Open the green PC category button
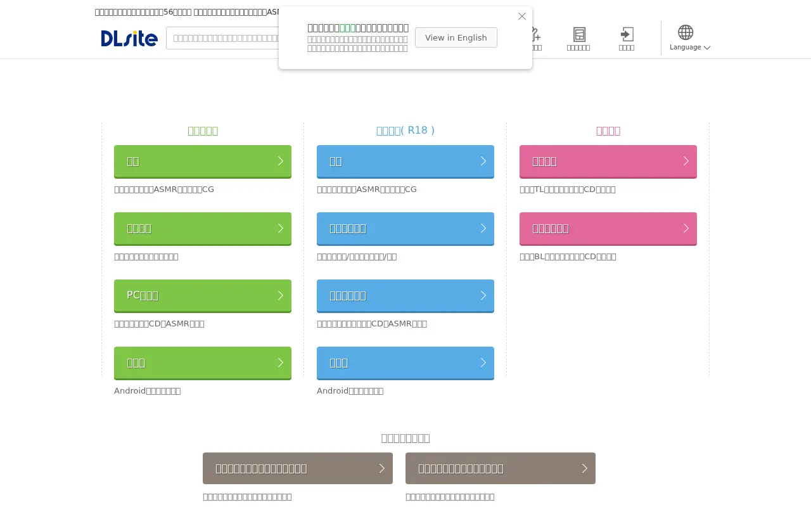 [203, 296]
